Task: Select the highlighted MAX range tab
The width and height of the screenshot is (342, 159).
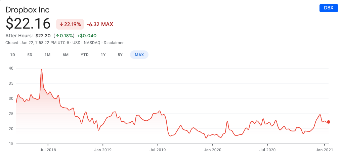Action: [x=139, y=55]
